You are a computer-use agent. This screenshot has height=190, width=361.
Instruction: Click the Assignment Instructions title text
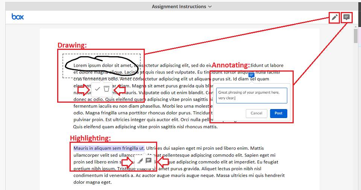tap(179, 6)
